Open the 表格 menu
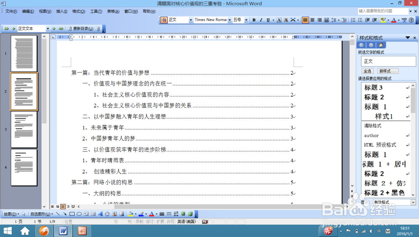 (x=113, y=11)
